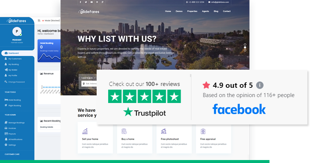Click the PRASHANT user name in the sidebar
The width and height of the screenshot is (310, 163).
[17, 40]
